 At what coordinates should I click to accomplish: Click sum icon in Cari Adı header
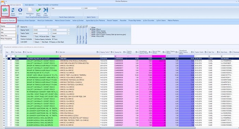56,52
